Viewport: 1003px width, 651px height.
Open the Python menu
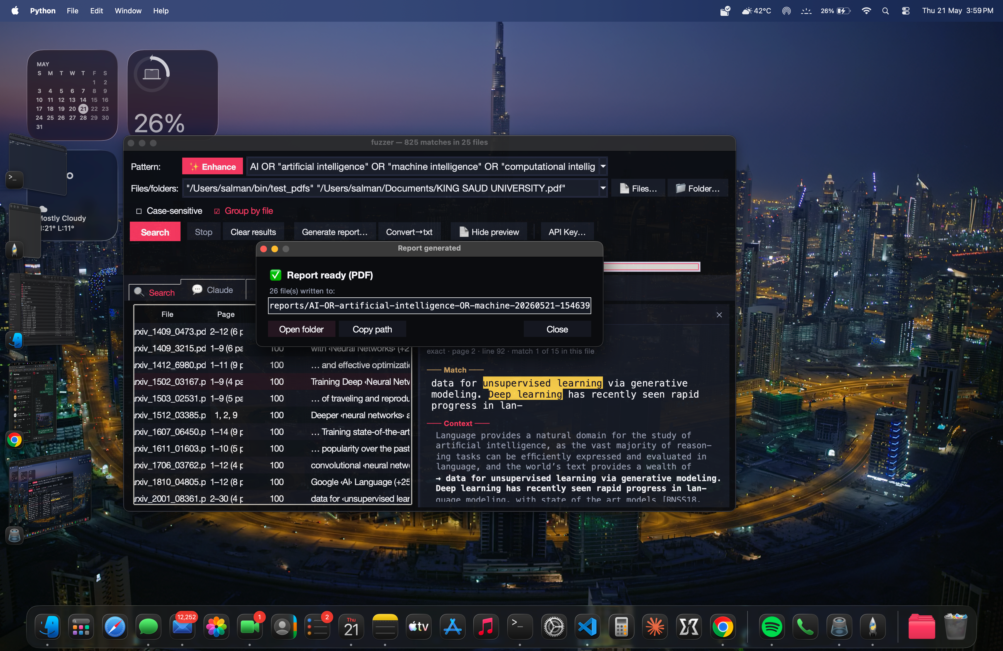click(43, 11)
